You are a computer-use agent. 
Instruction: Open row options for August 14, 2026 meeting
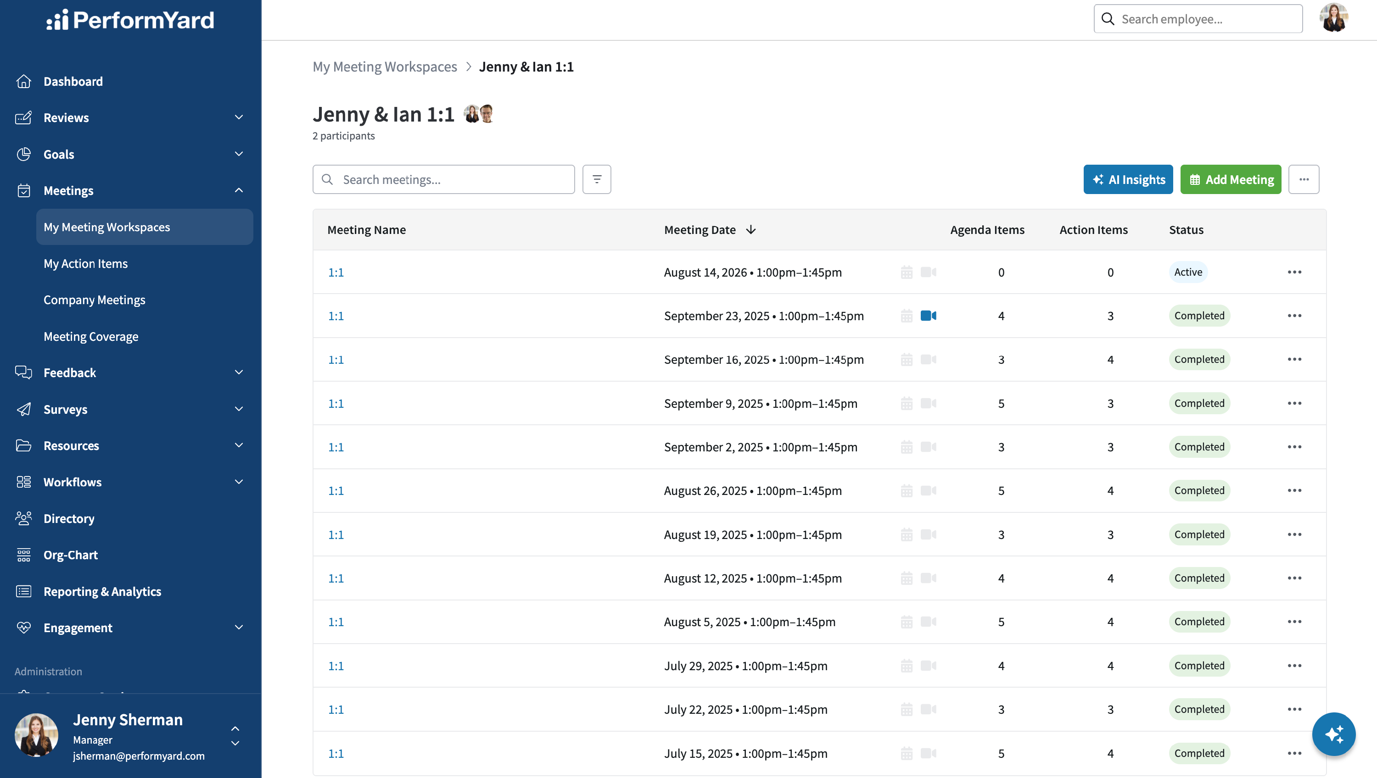1295,272
